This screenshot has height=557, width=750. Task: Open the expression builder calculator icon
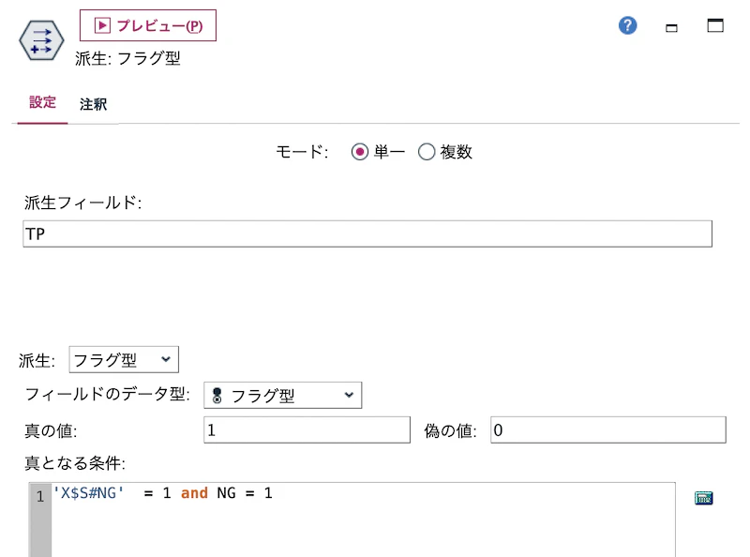pyautogui.click(x=703, y=497)
